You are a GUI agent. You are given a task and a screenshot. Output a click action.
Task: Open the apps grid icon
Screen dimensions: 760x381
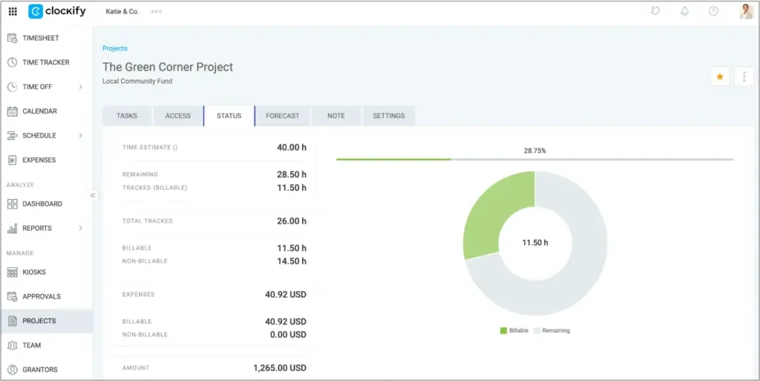[13, 12]
